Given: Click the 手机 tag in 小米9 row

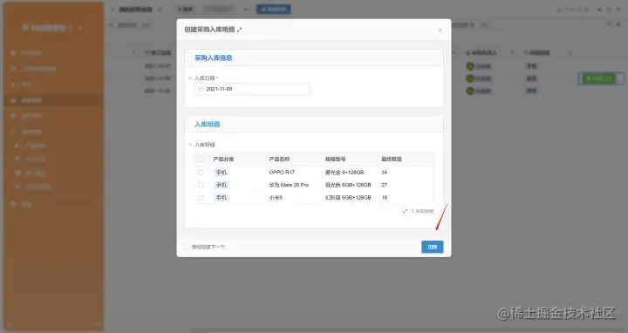Looking at the screenshot, I should (x=221, y=197).
